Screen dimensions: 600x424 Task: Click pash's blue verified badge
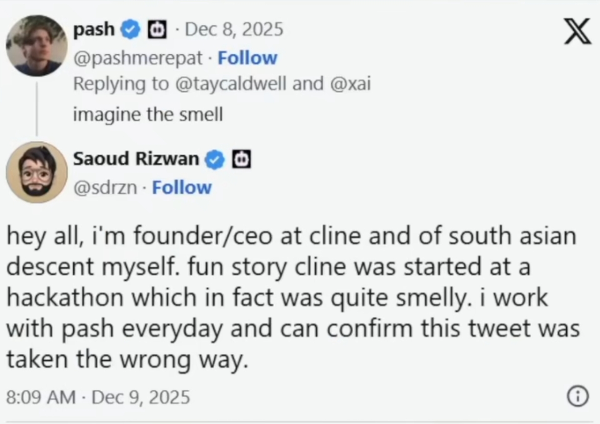pyautogui.click(x=131, y=30)
